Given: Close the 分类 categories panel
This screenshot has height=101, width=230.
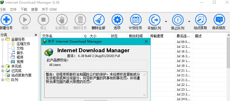Looking at the screenshot, I should click(36, 35).
